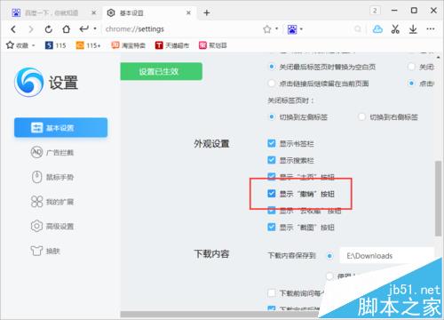Close the 基本设置 tab

point(188,12)
